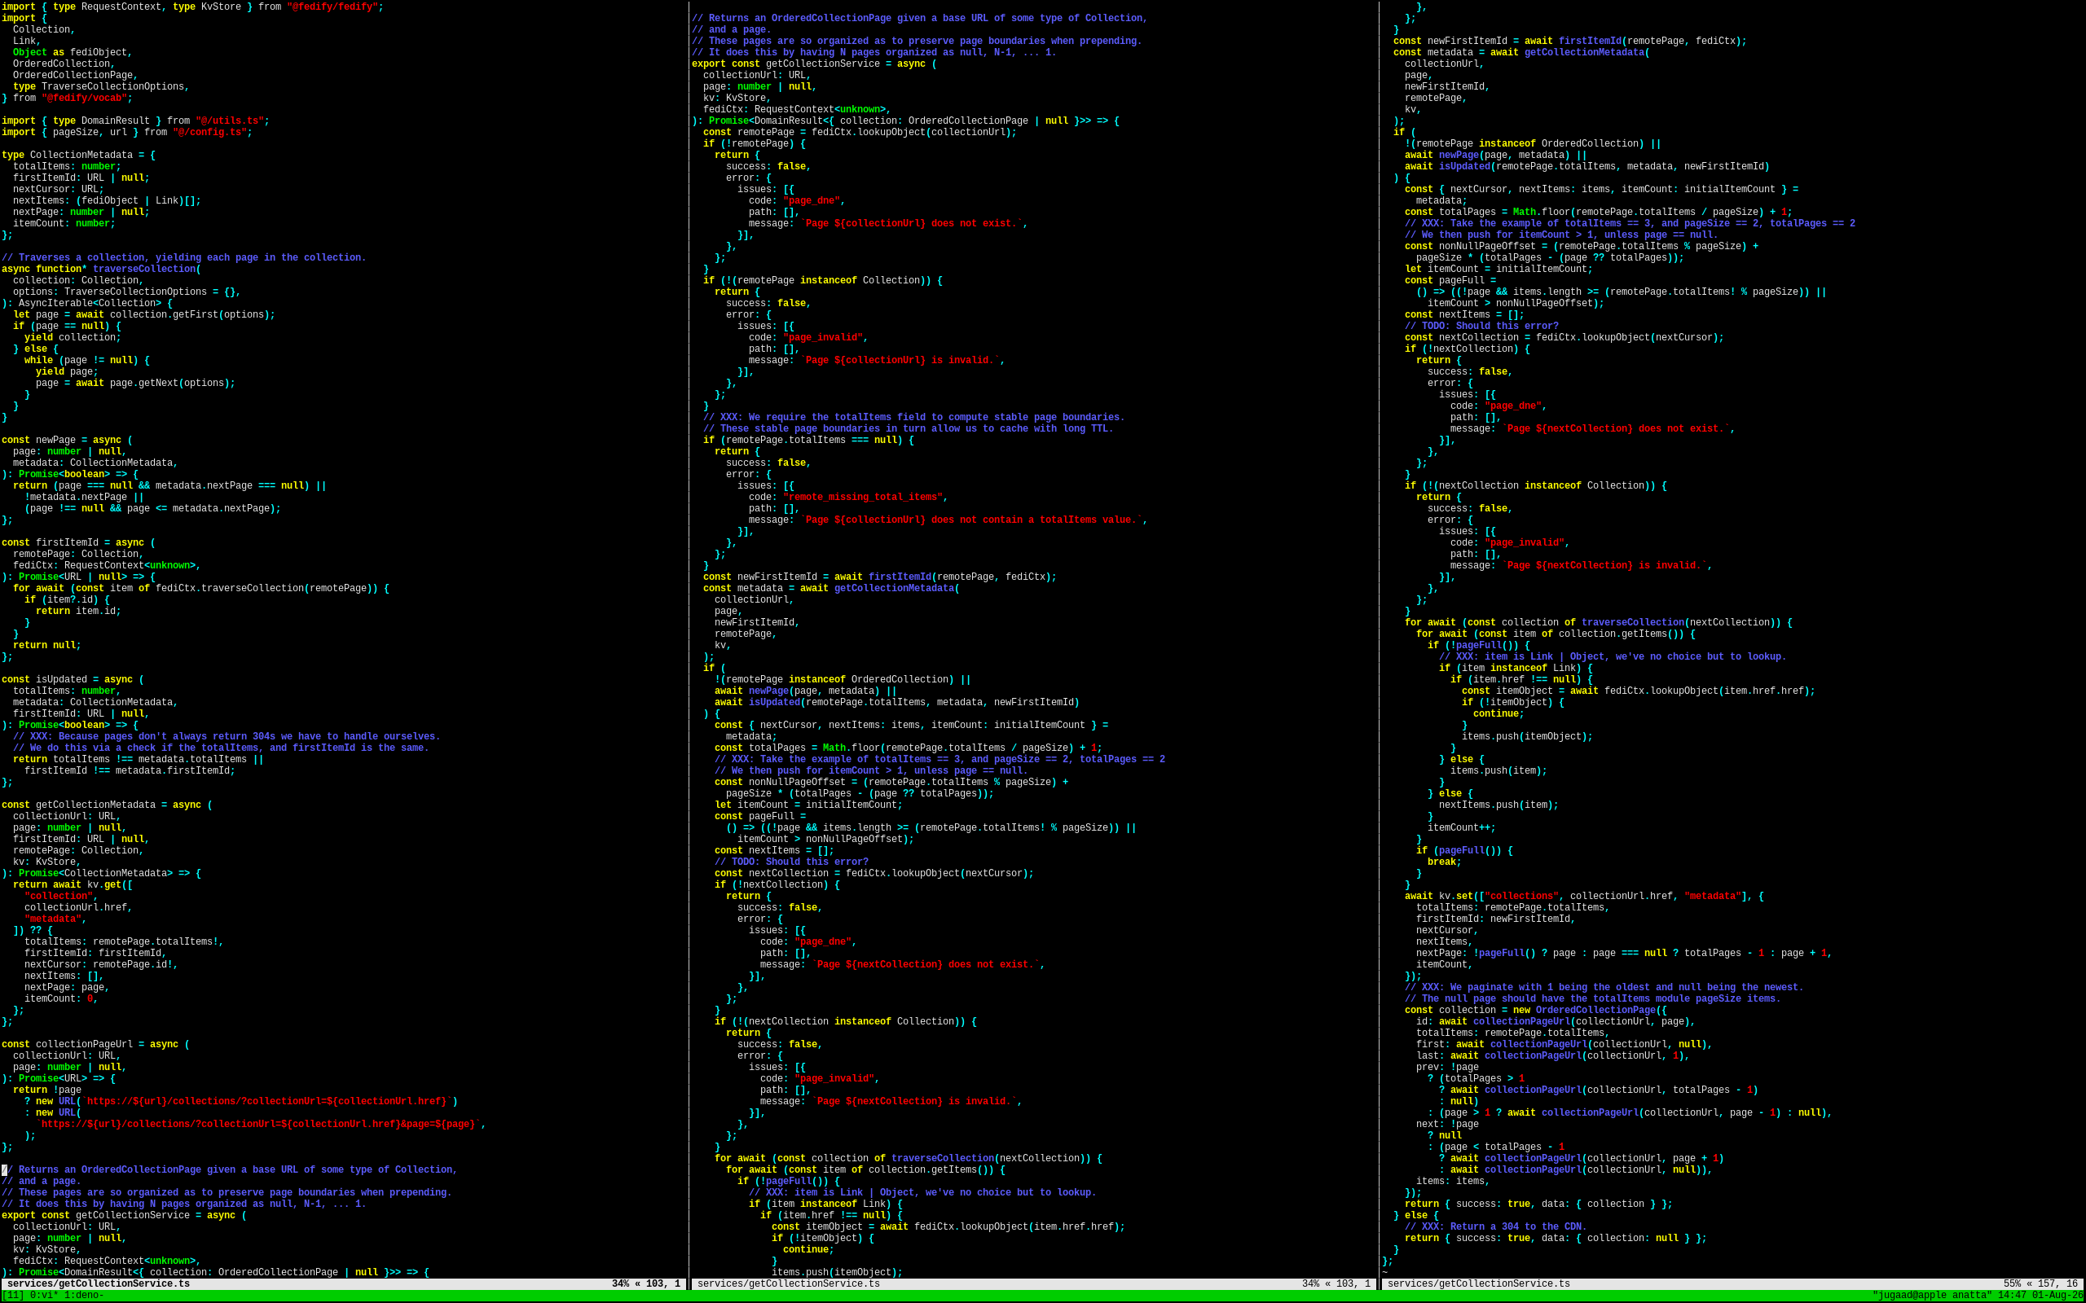
Task: Click the 'nextPage: !pageFull() ?' line
Action: point(1624,953)
